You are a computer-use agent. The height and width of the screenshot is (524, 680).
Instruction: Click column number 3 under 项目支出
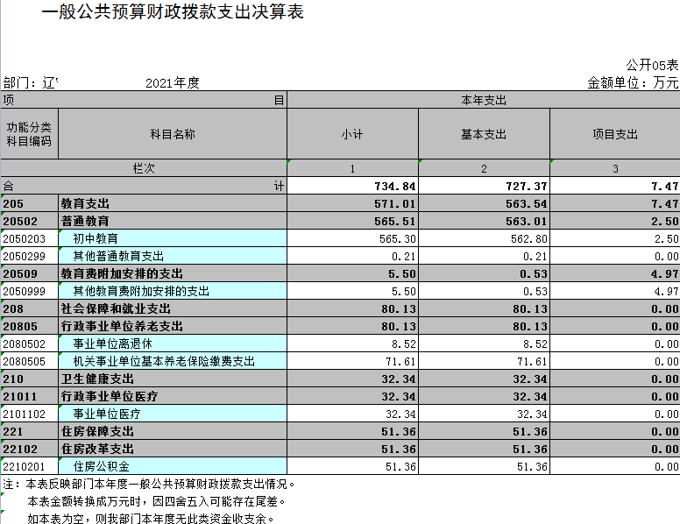click(615, 168)
